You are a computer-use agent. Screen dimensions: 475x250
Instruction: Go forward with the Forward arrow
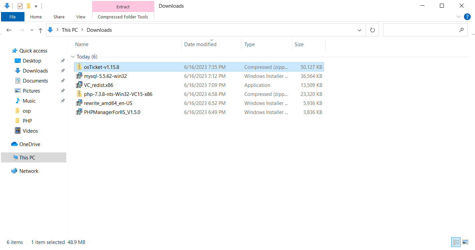[22, 30]
